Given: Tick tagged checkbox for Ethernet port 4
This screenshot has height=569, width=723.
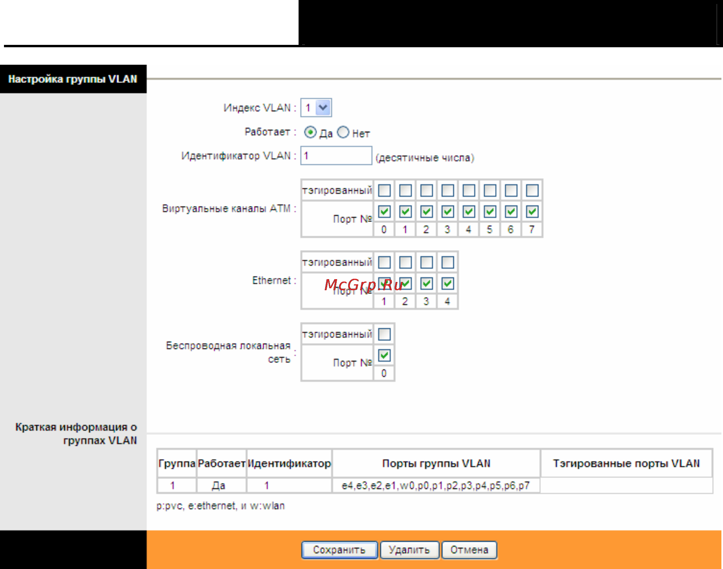Looking at the screenshot, I should tap(447, 262).
